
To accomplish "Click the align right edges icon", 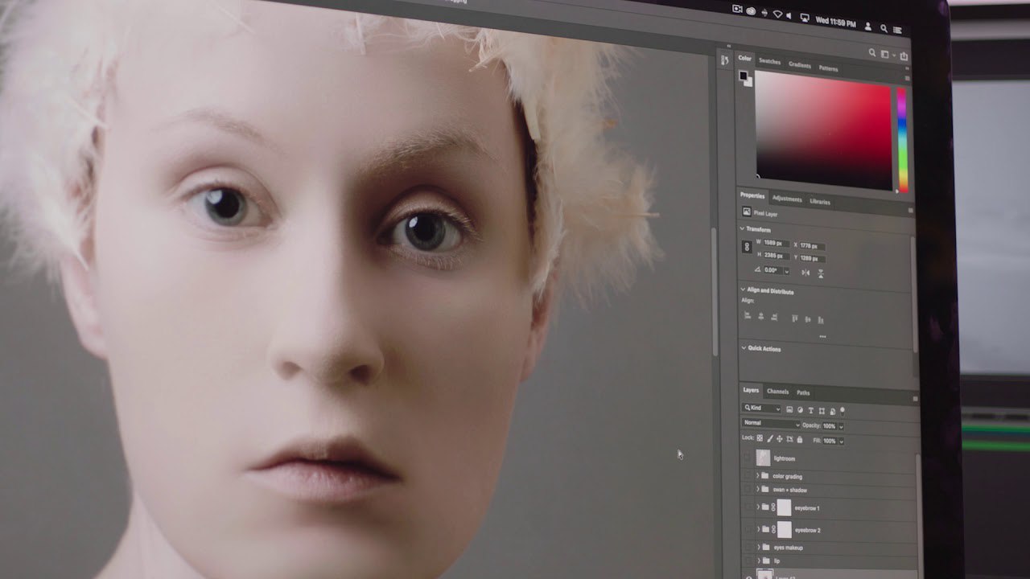I will point(774,317).
